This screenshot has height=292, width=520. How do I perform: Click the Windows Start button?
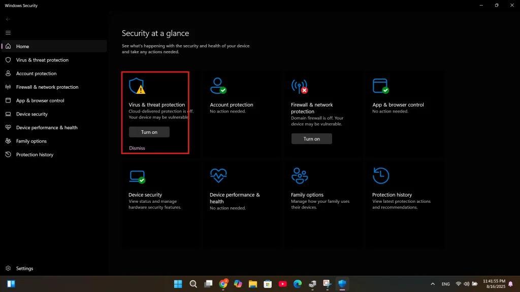(x=178, y=284)
